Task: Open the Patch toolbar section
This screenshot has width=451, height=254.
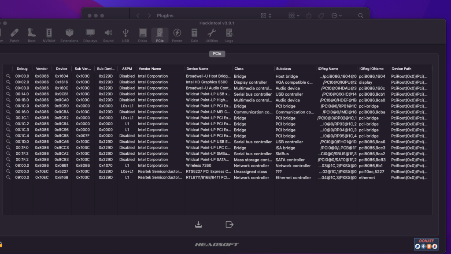Action: [15, 35]
